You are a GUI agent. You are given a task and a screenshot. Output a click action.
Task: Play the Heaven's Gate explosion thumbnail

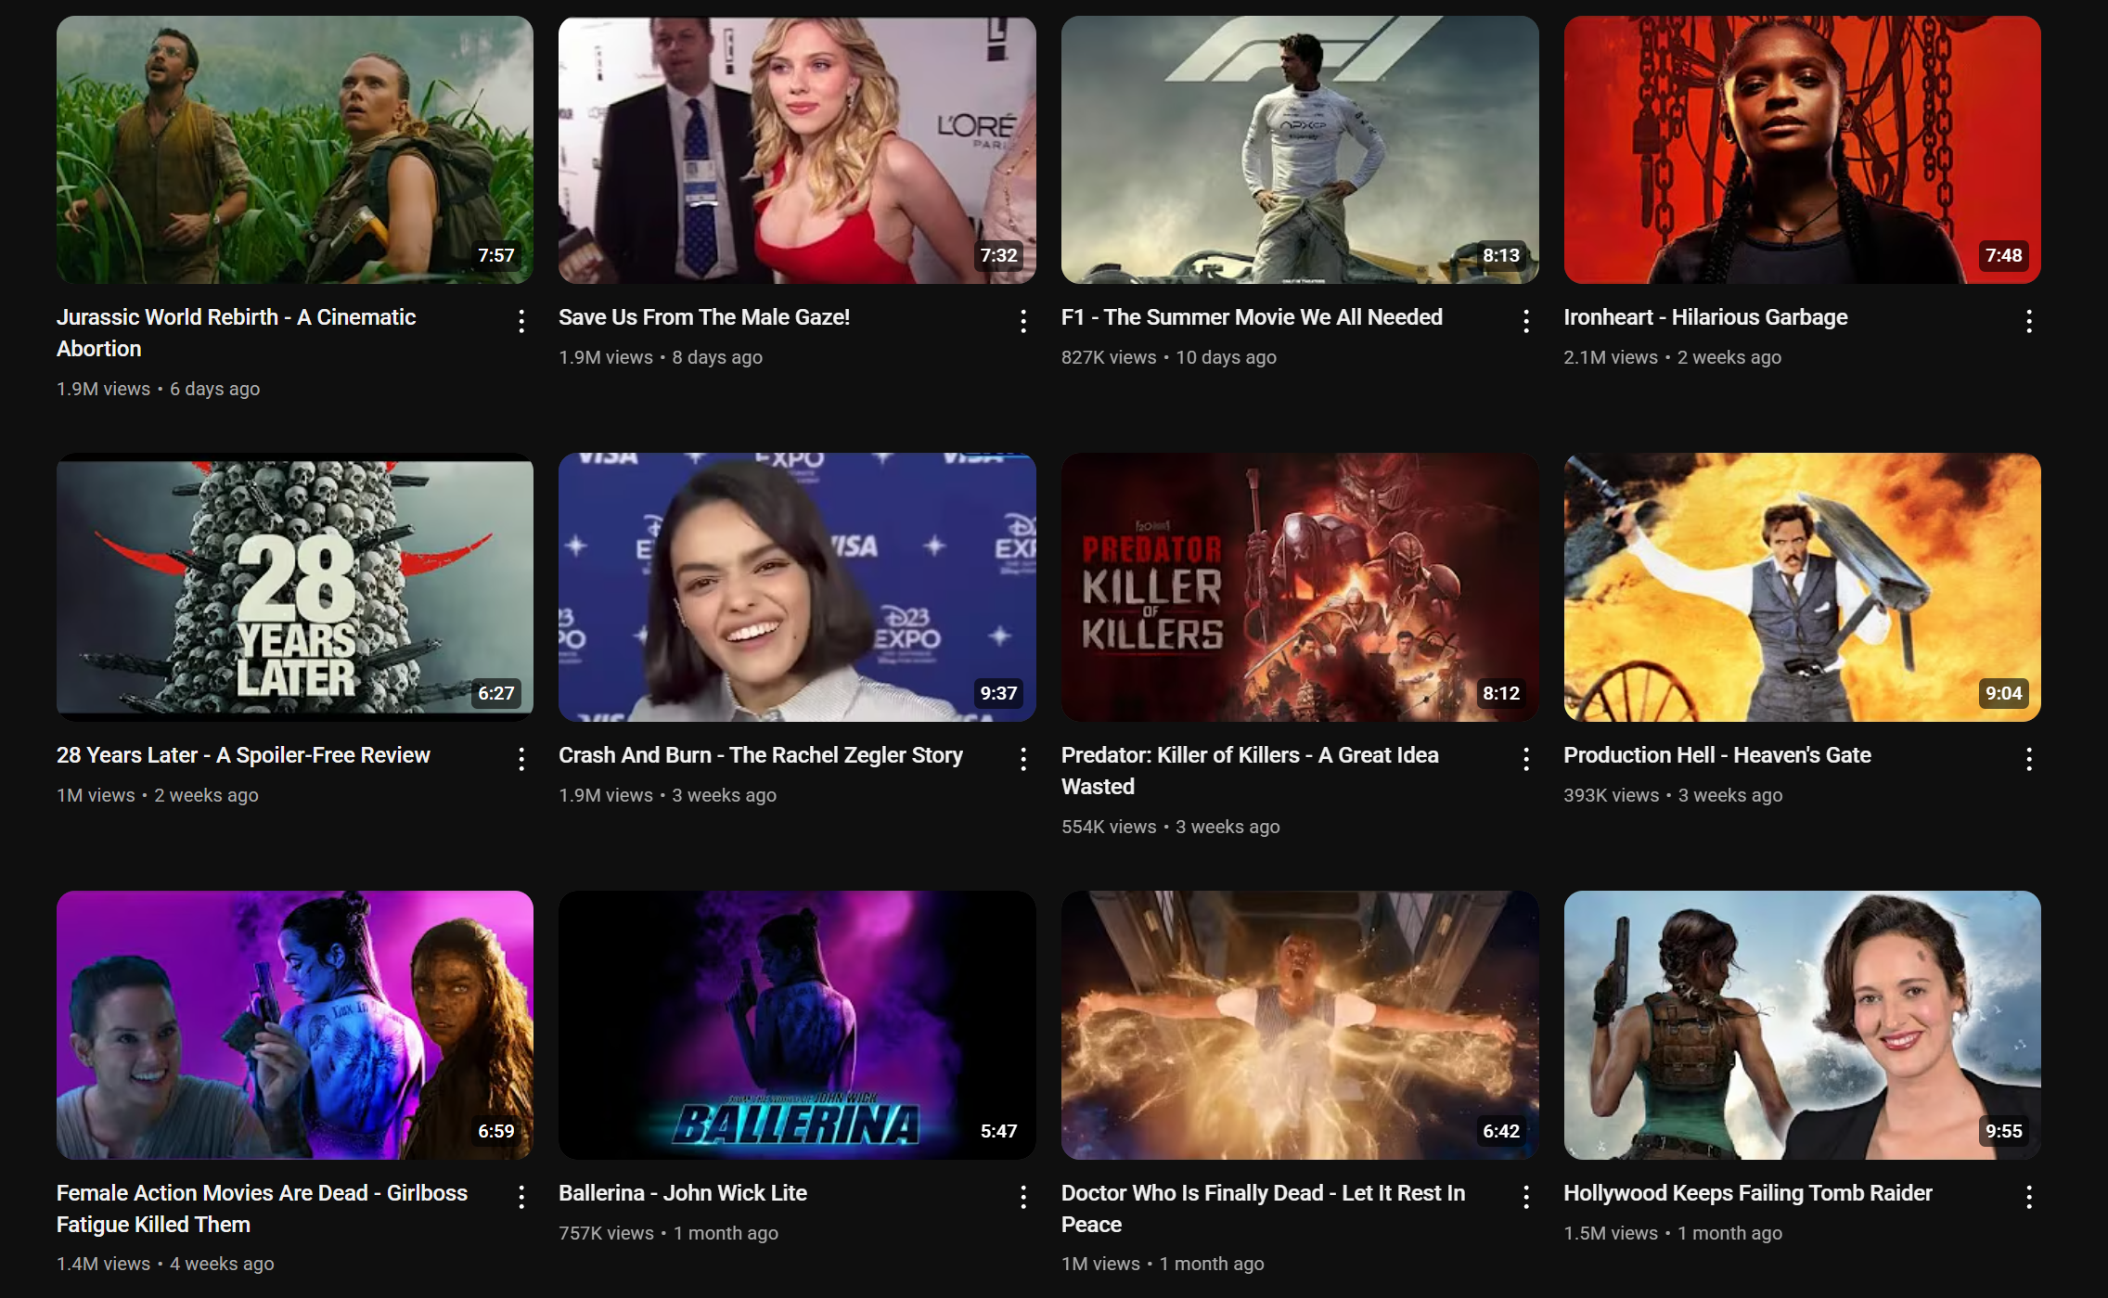[1802, 587]
